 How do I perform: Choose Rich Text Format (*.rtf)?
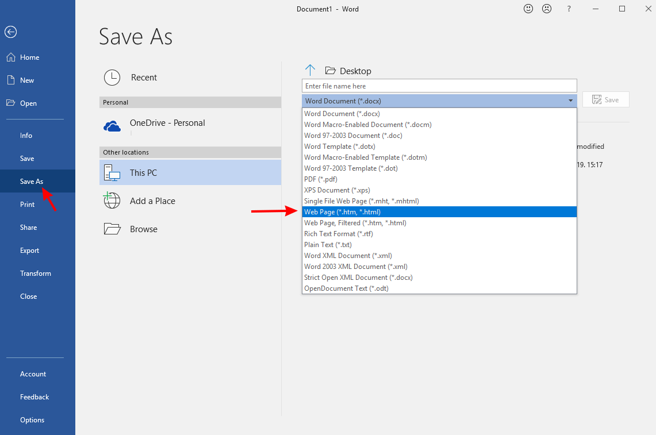click(439, 233)
